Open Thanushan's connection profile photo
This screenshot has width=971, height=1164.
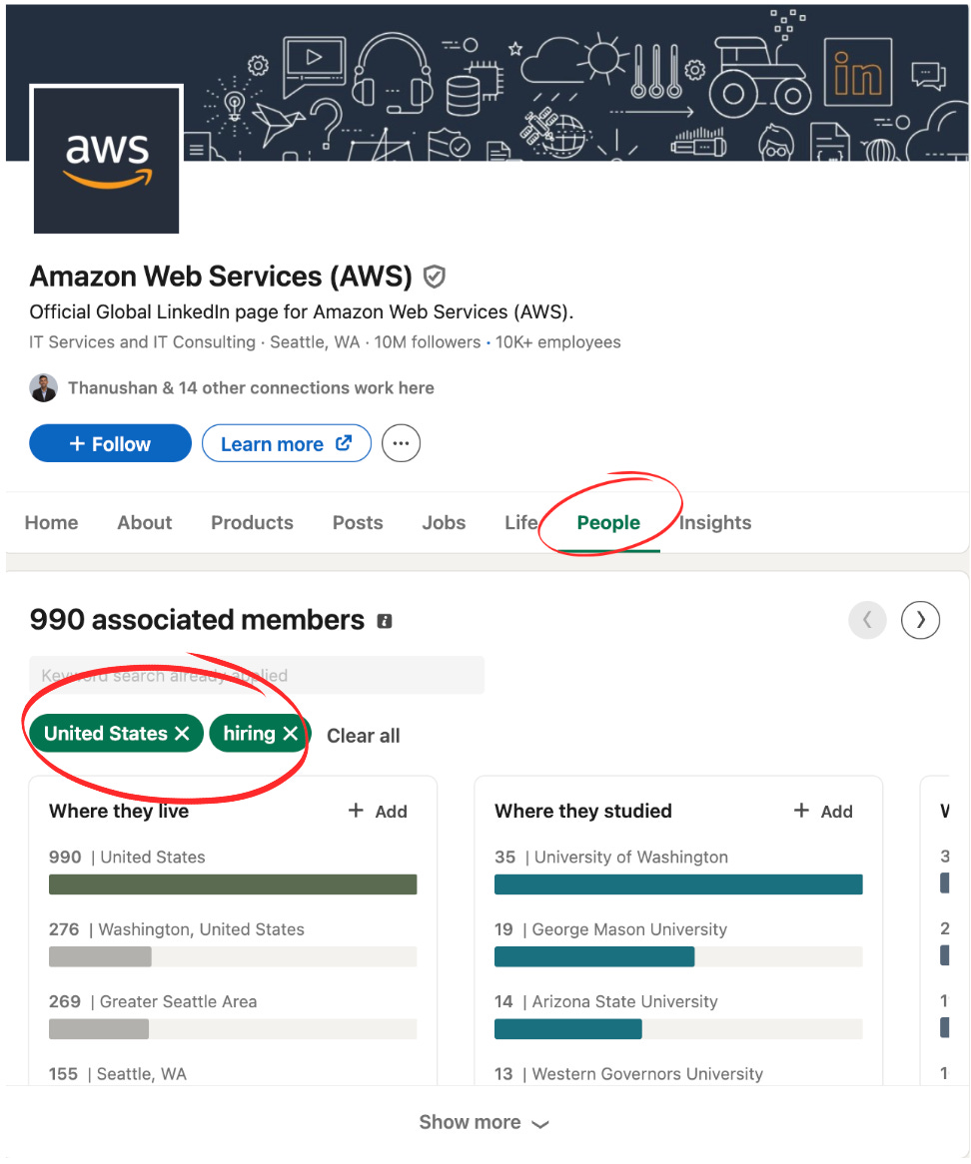43,387
